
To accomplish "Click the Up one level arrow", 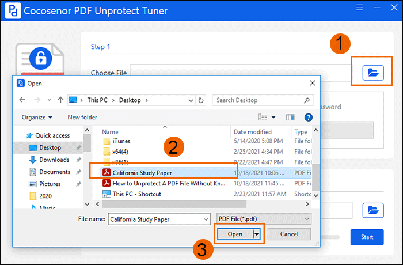I will pos(60,100).
